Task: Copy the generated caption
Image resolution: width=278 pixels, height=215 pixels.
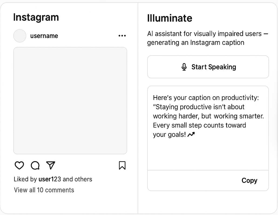Action: pyautogui.click(x=249, y=180)
